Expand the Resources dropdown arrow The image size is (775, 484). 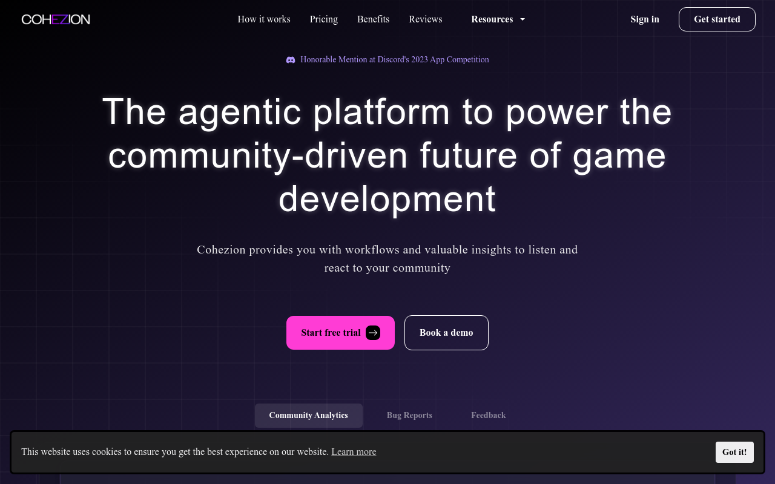pyautogui.click(x=523, y=19)
